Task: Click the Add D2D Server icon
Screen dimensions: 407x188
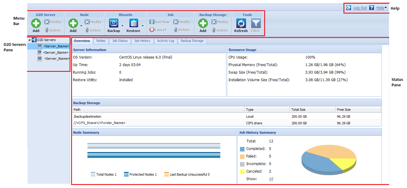Action: tap(35, 23)
